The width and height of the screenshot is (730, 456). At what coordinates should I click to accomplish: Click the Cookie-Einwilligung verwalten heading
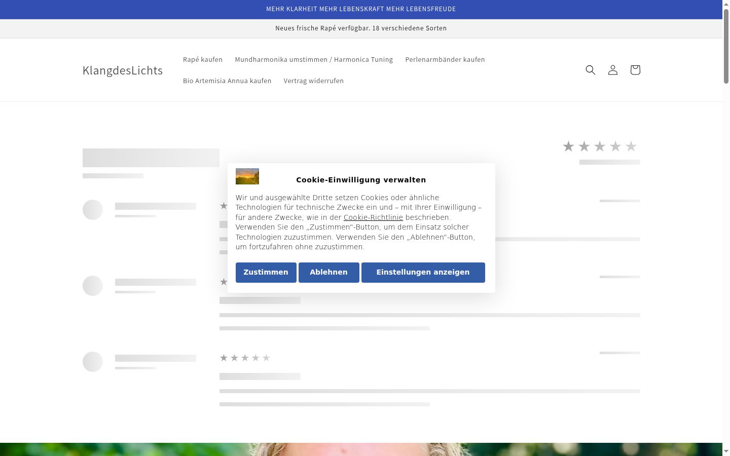pyautogui.click(x=361, y=180)
